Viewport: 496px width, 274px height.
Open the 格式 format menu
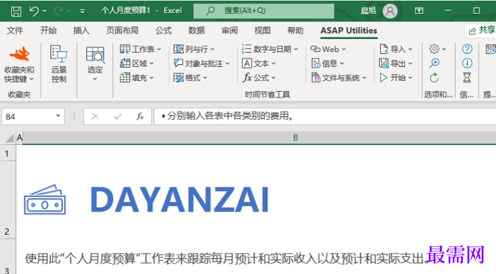190,77
